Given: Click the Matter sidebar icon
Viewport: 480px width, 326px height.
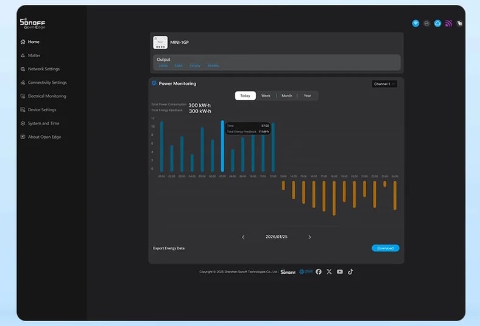Looking at the screenshot, I should (x=23, y=55).
